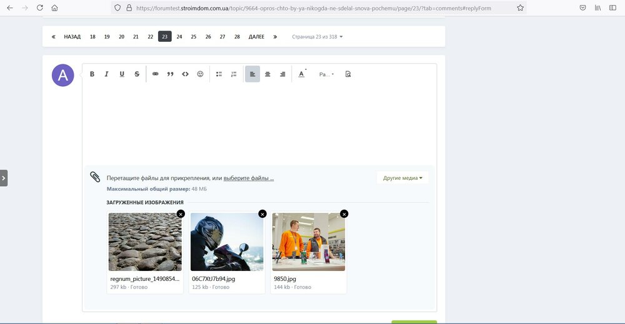Insert a bulleted list
625x324 pixels.
pyautogui.click(x=219, y=74)
